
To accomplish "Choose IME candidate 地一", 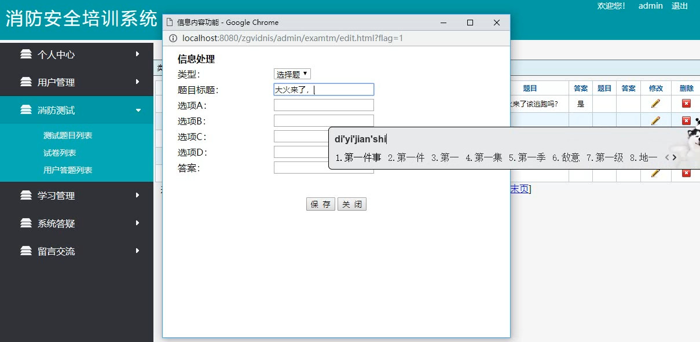I will coord(643,157).
